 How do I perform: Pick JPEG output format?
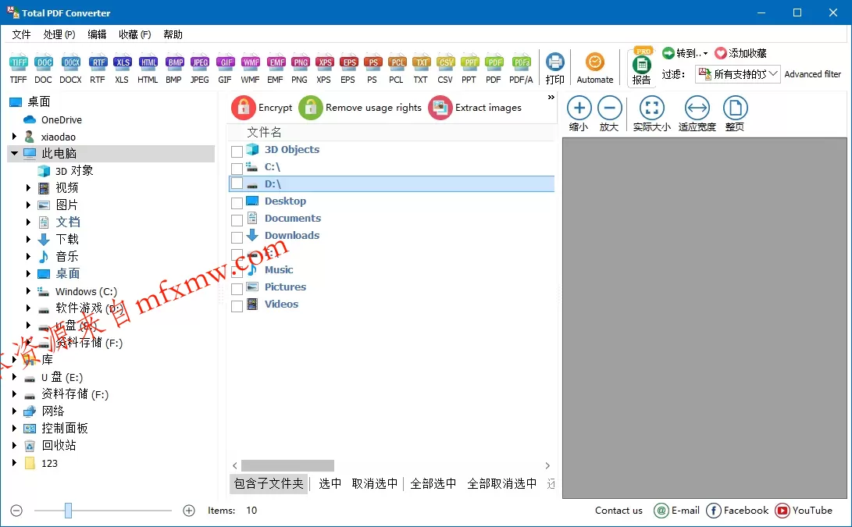pos(200,69)
